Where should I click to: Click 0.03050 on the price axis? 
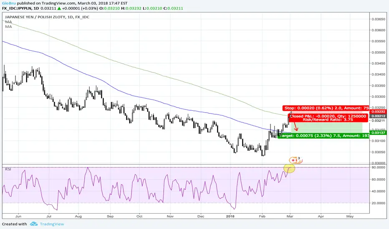click(378, 152)
